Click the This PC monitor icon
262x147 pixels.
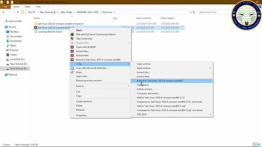(x=6, y=27)
